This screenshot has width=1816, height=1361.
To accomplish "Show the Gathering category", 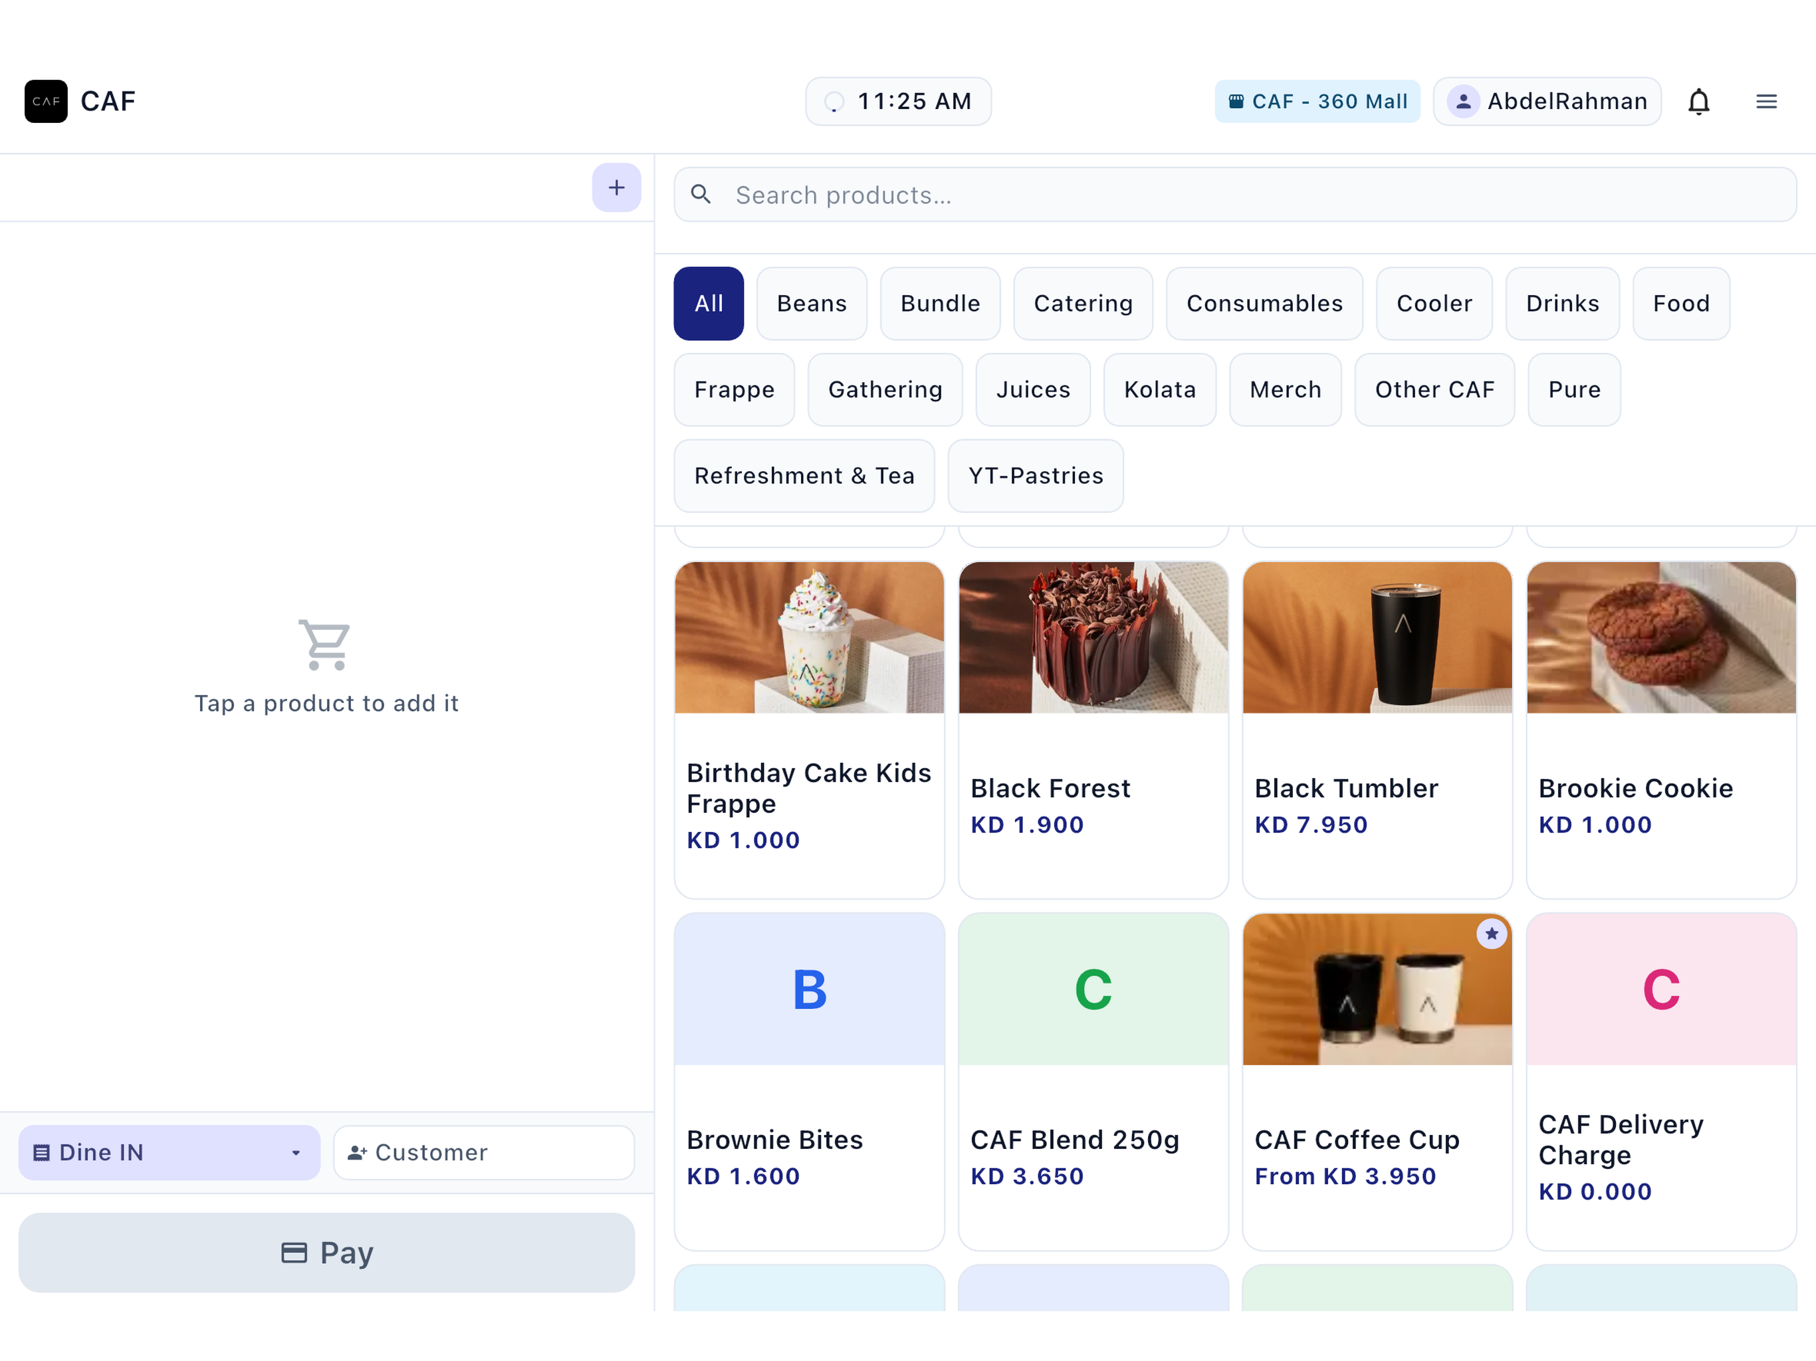I will coord(885,390).
